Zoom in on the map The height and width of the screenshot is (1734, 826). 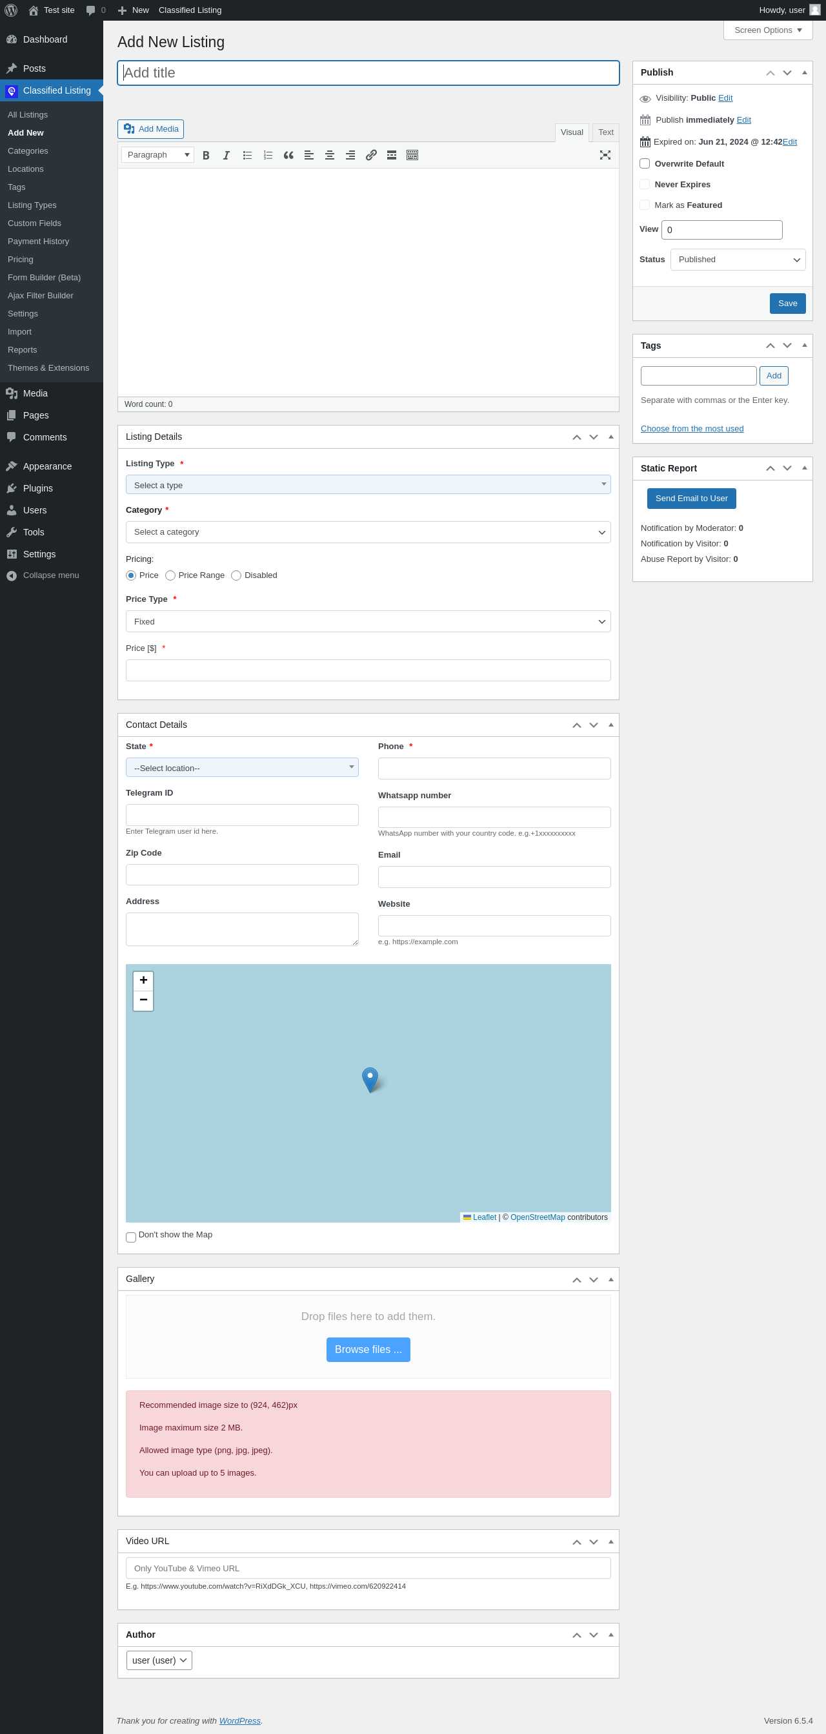click(x=143, y=981)
